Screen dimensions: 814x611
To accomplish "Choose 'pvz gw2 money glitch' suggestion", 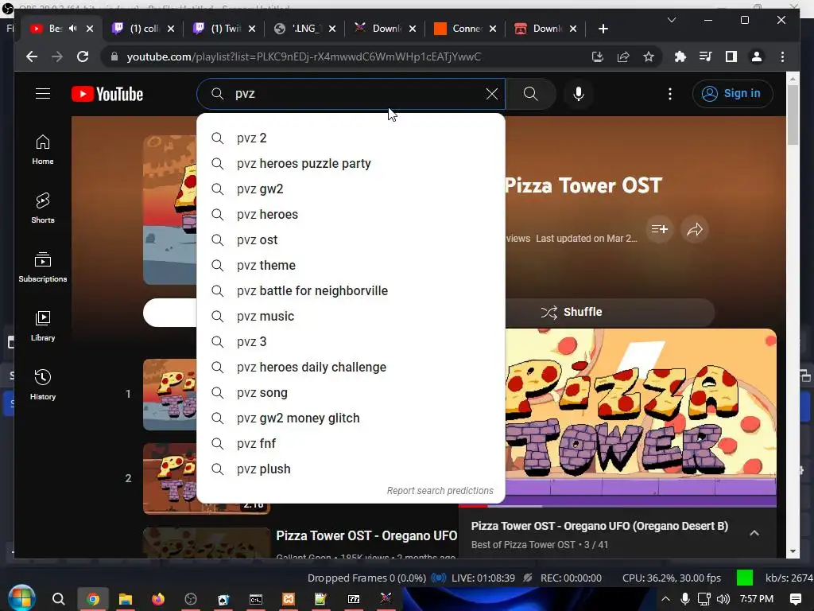I will click(x=351, y=418).
